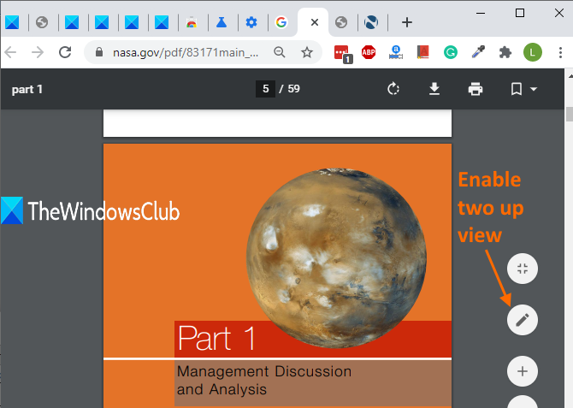This screenshot has height=408, width=573.
Task: Go back to the previous page
Action: pyautogui.click(x=10, y=53)
